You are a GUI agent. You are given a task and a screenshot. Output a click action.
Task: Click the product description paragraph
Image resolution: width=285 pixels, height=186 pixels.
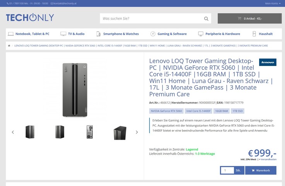(x=213, y=125)
